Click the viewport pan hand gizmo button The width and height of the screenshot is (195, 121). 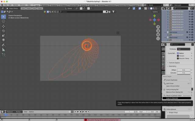point(158,31)
